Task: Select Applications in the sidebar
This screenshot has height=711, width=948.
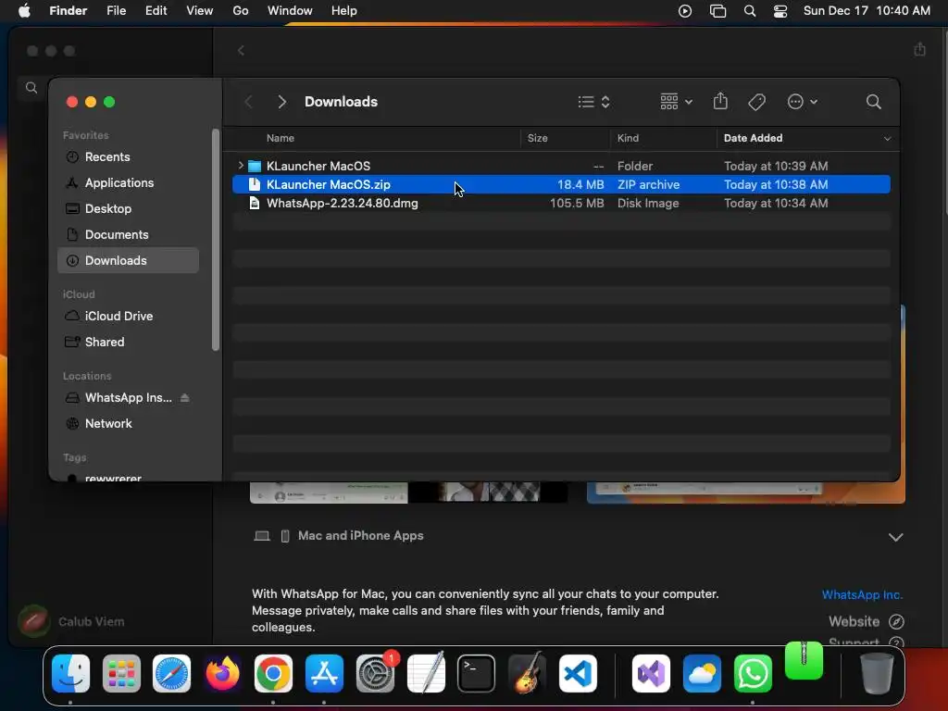Action: [128, 182]
